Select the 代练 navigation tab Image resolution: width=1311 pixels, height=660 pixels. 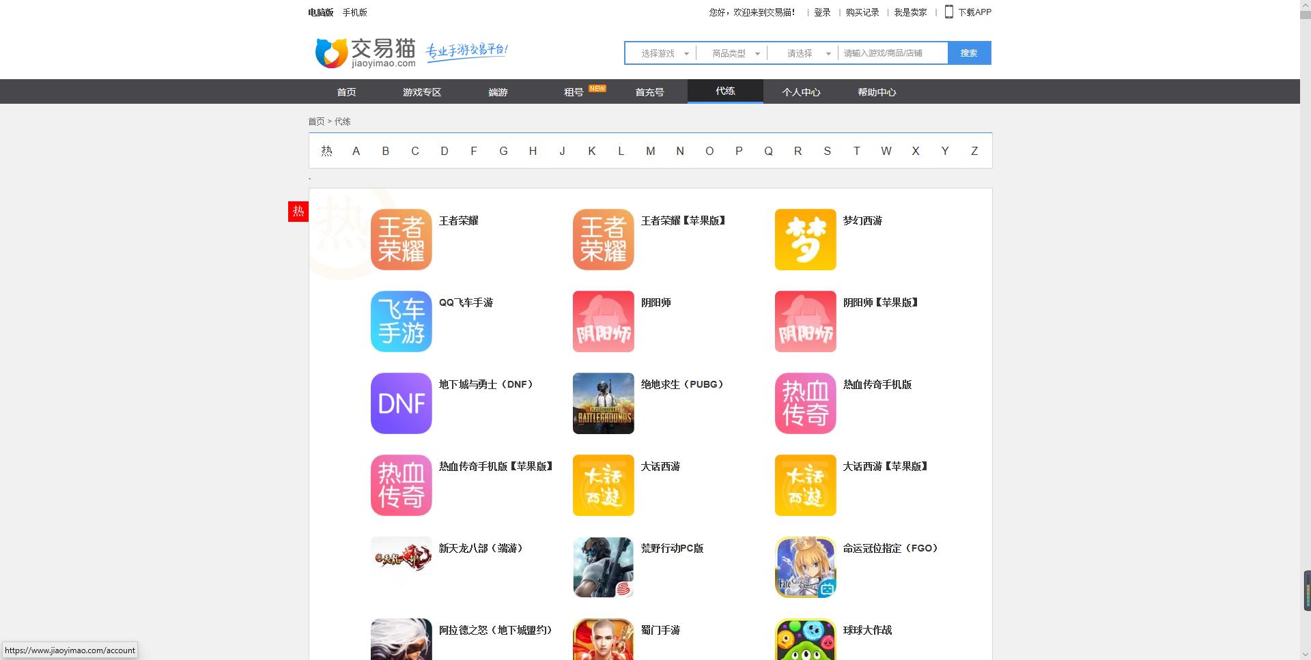pyautogui.click(x=725, y=91)
